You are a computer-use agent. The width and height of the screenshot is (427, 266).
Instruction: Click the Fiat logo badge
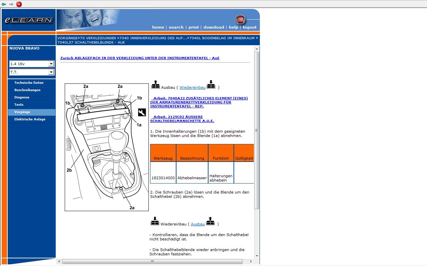240,20
